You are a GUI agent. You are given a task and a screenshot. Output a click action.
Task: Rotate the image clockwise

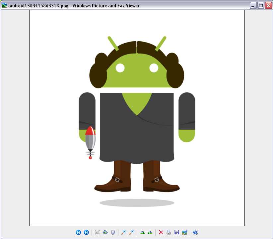142,232
